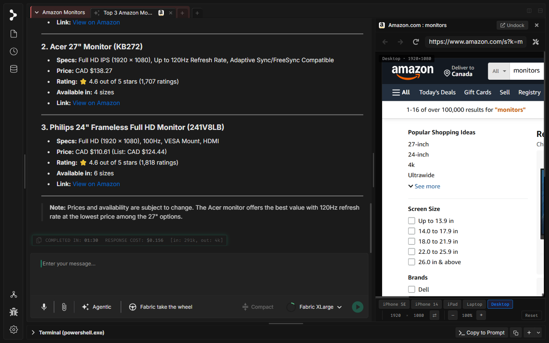Go forward in the browser panel
This screenshot has width=549, height=343.
[x=400, y=42]
